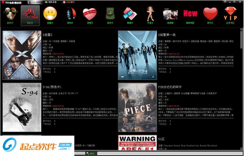Switch to the 正在播放 now playing tab
Screen dimensions: 244x156
[69, 2]
